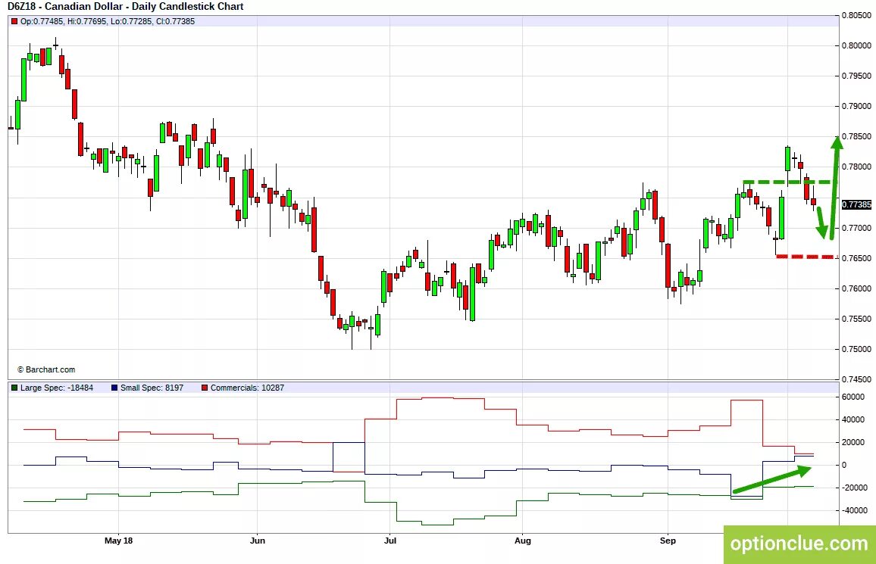Click the Barchart.com copyright text

point(46,369)
